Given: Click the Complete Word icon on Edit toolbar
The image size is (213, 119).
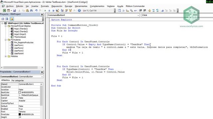Looking at the screenshot, I should pos(135,11).
